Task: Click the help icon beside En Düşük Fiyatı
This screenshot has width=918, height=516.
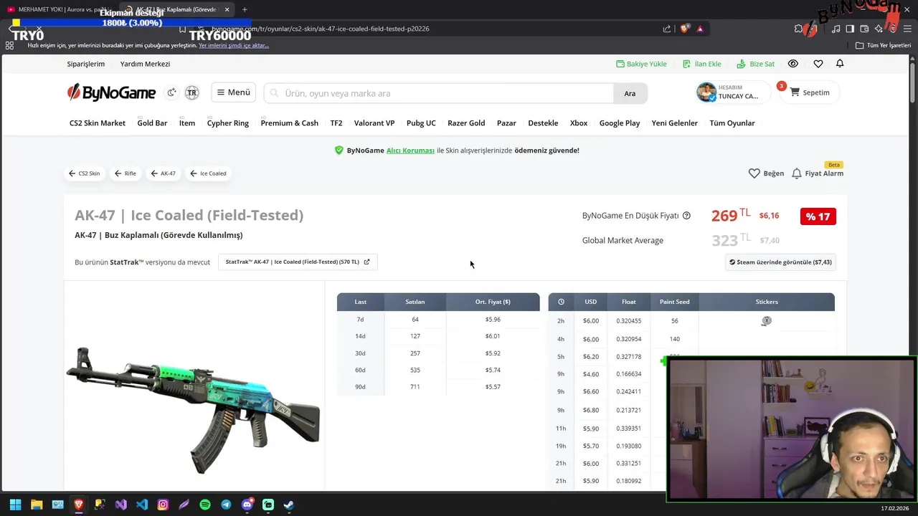Action: (x=686, y=216)
